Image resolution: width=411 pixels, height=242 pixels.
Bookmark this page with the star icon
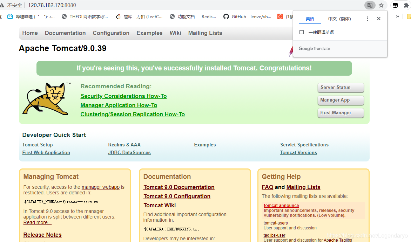tap(381, 5)
